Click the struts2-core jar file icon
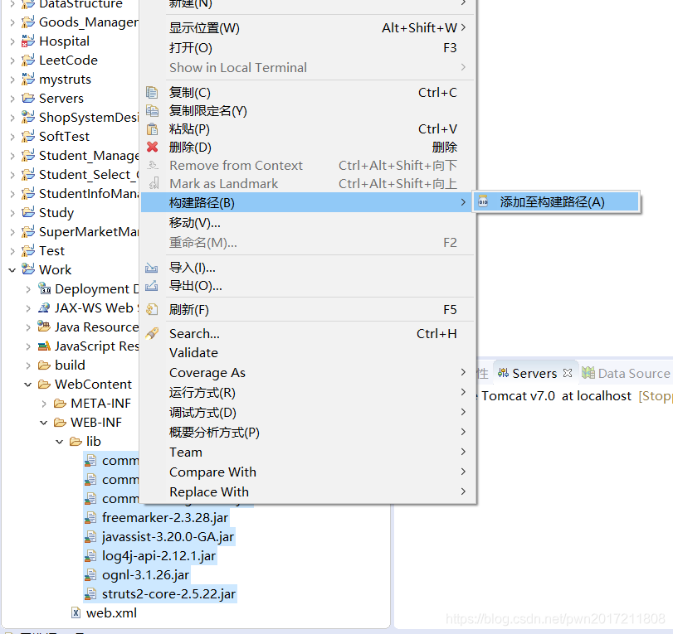 [x=90, y=594]
